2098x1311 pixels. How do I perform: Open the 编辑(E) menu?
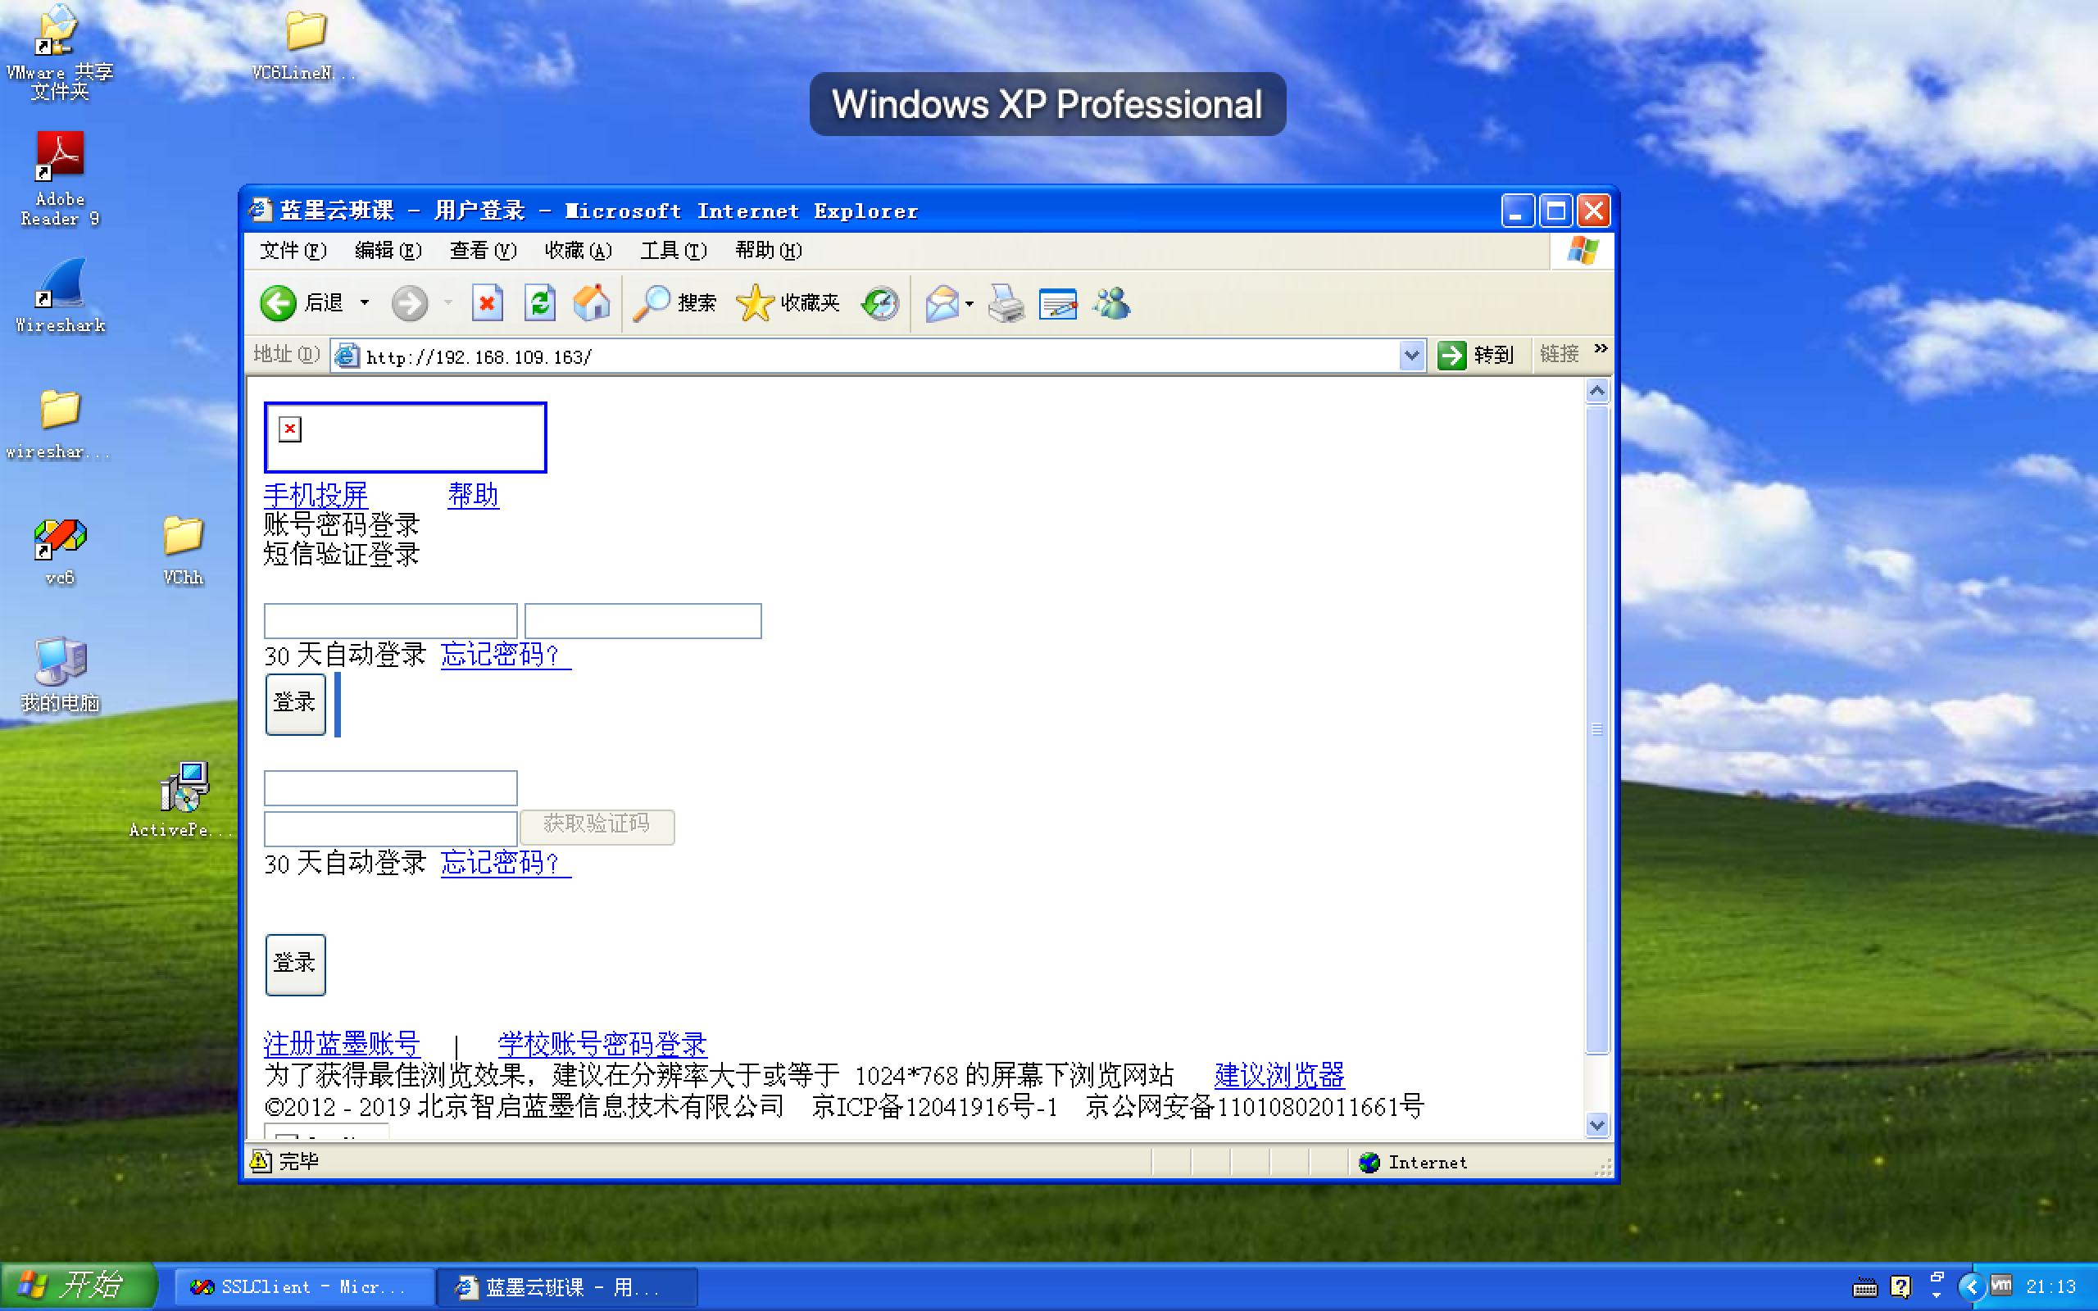[x=388, y=251]
